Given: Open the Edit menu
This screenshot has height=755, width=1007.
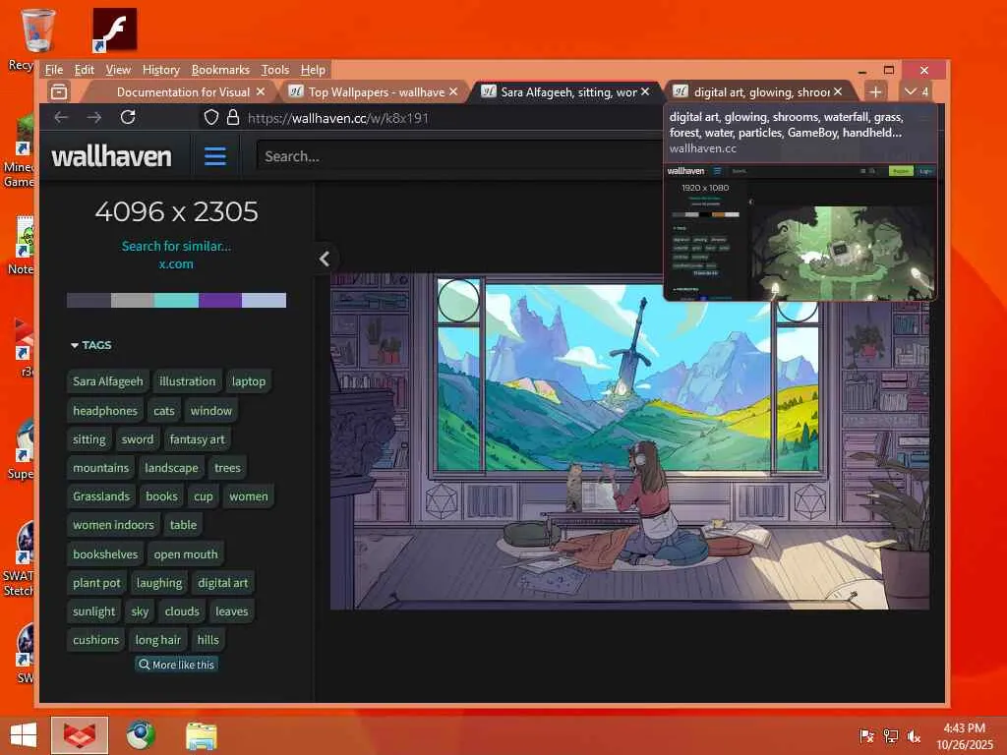Looking at the screenshot, I should [85, 70].
